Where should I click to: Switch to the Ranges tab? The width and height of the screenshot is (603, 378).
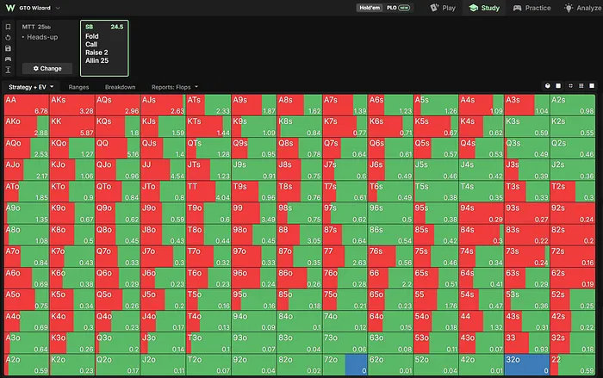click(x=78, y=87)
